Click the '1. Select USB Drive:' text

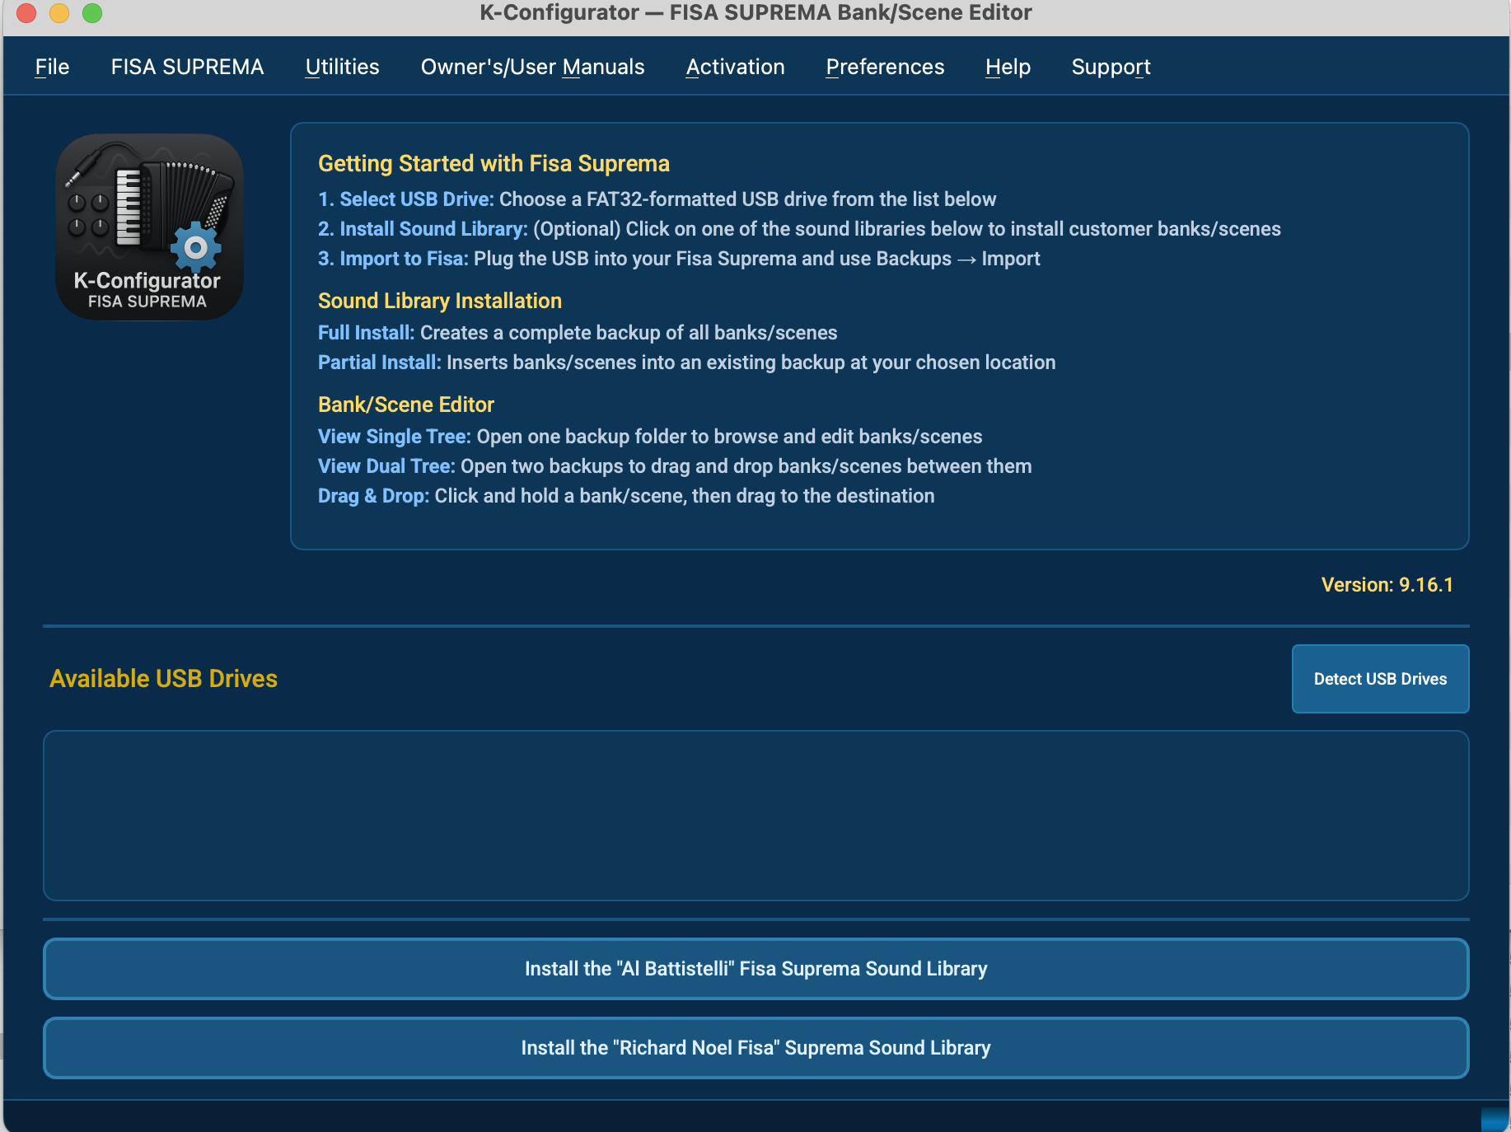coord(406,199)
